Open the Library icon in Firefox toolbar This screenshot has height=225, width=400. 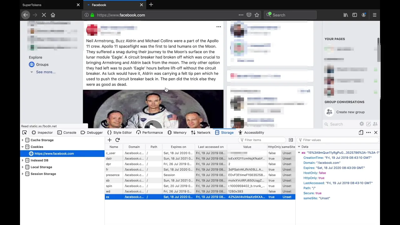pos(346,15)
